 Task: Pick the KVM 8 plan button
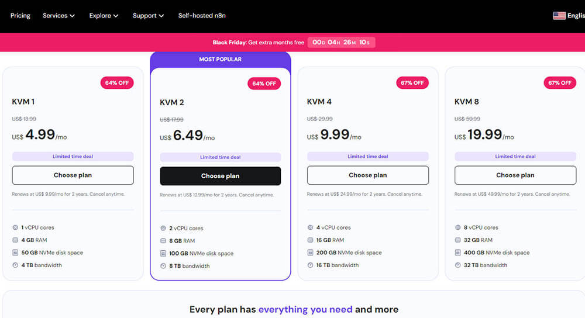coord(515,175)
